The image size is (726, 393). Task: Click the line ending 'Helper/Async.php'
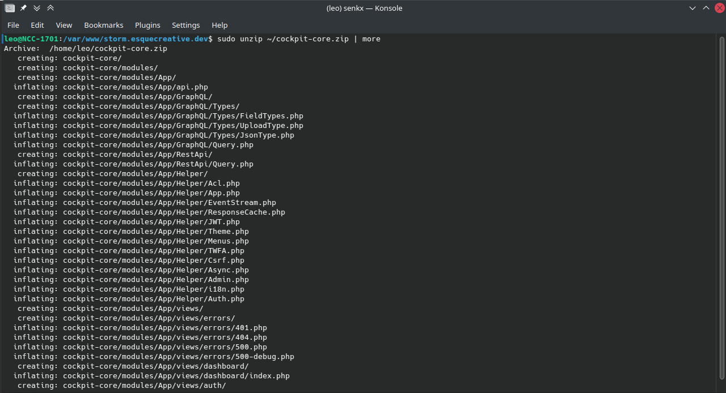(131, 270)
